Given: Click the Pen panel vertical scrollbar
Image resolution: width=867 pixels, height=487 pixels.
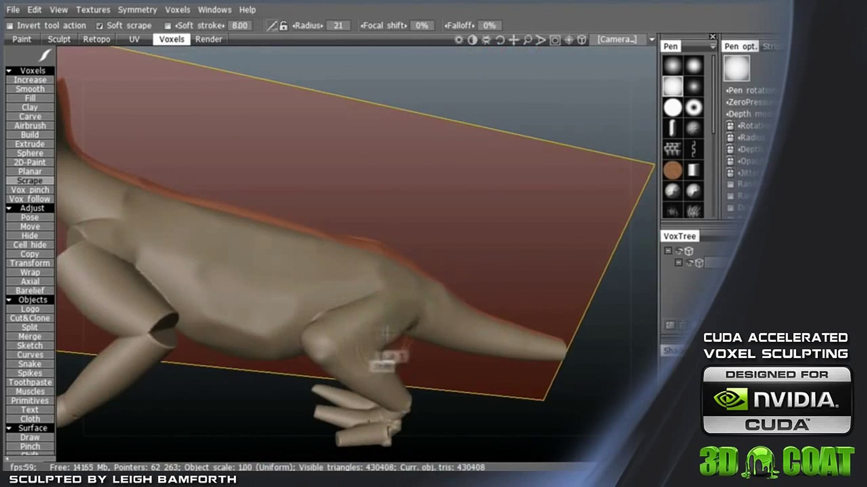Looking at the screenshot, I should tap(713, 95).
